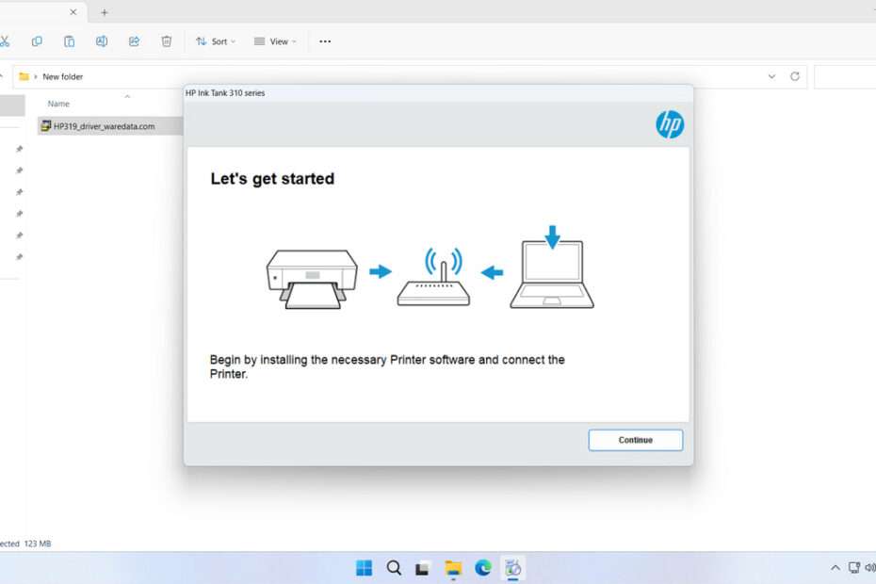The image size is (876, 584).
Task: Click the Delete trash can icon
Action: tap(166, 41)
